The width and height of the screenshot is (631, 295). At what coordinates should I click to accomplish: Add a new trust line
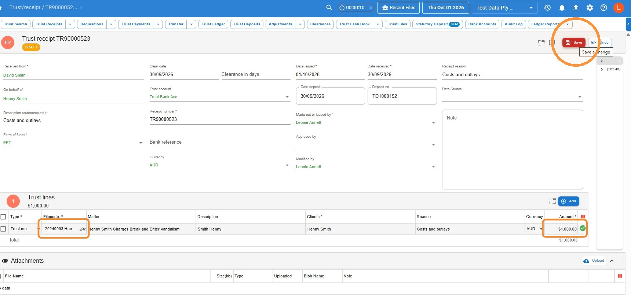tap(569, 201)
